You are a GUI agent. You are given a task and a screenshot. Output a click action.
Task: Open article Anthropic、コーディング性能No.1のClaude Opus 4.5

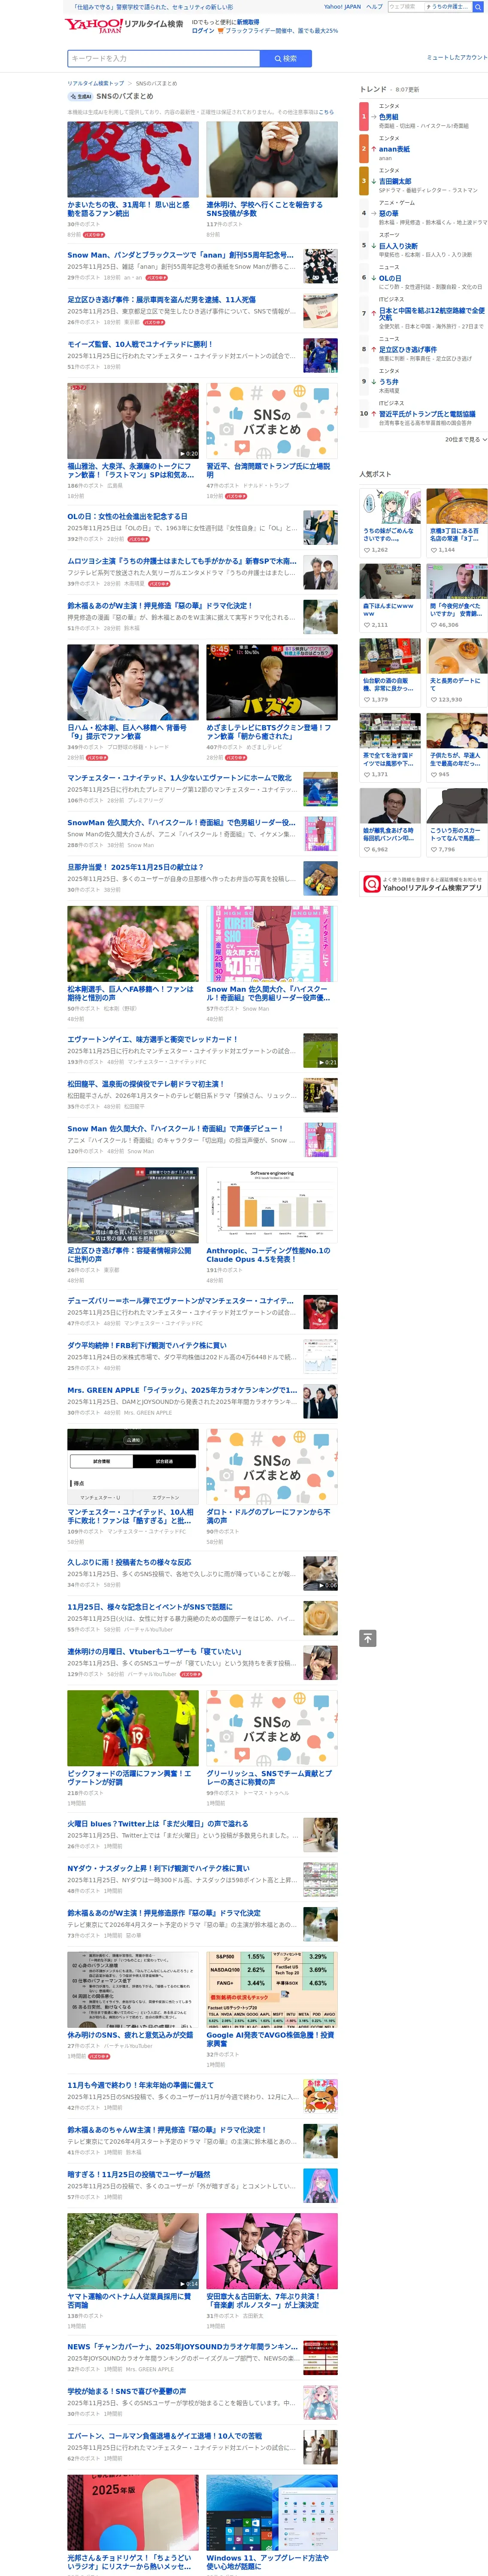(268, 1254)
